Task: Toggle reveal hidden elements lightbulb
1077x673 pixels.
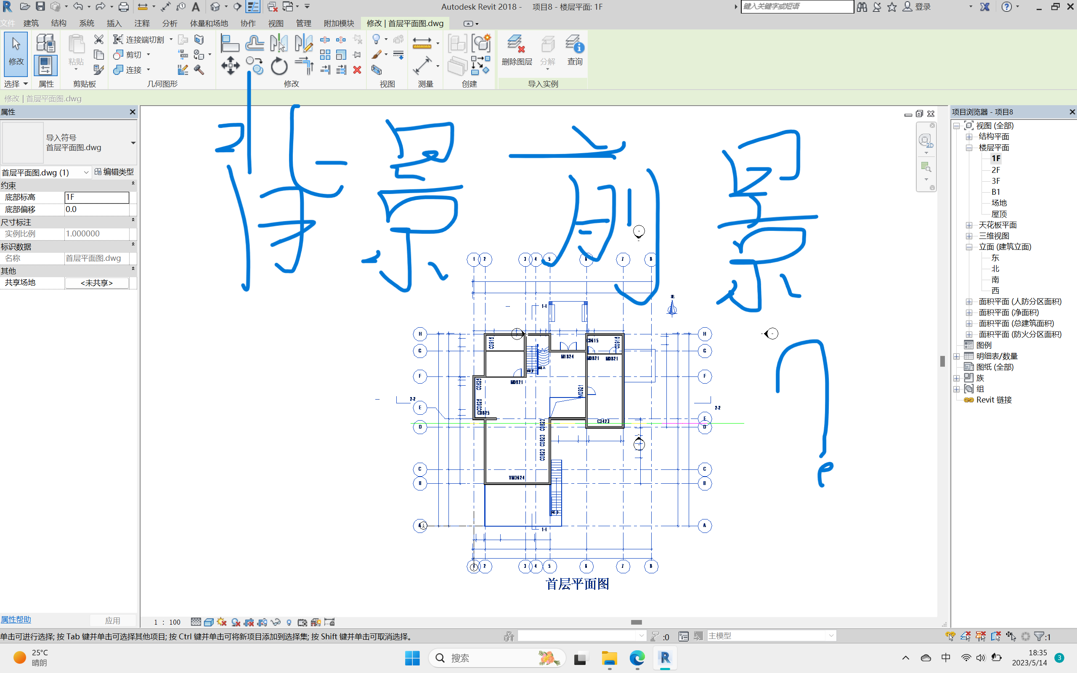Action: (x=289, y=622)
